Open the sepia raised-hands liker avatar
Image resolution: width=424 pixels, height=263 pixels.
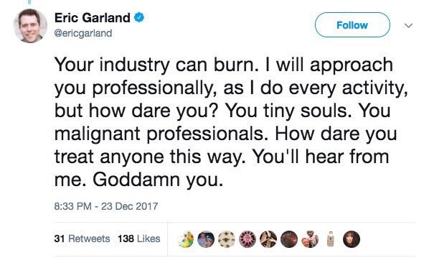click(x=268, y=239)
